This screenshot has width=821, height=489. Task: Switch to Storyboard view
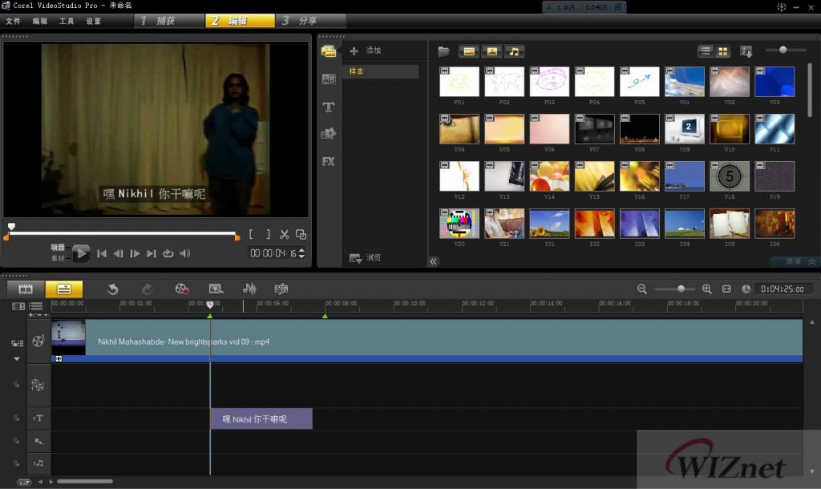(x=26, y=289)
